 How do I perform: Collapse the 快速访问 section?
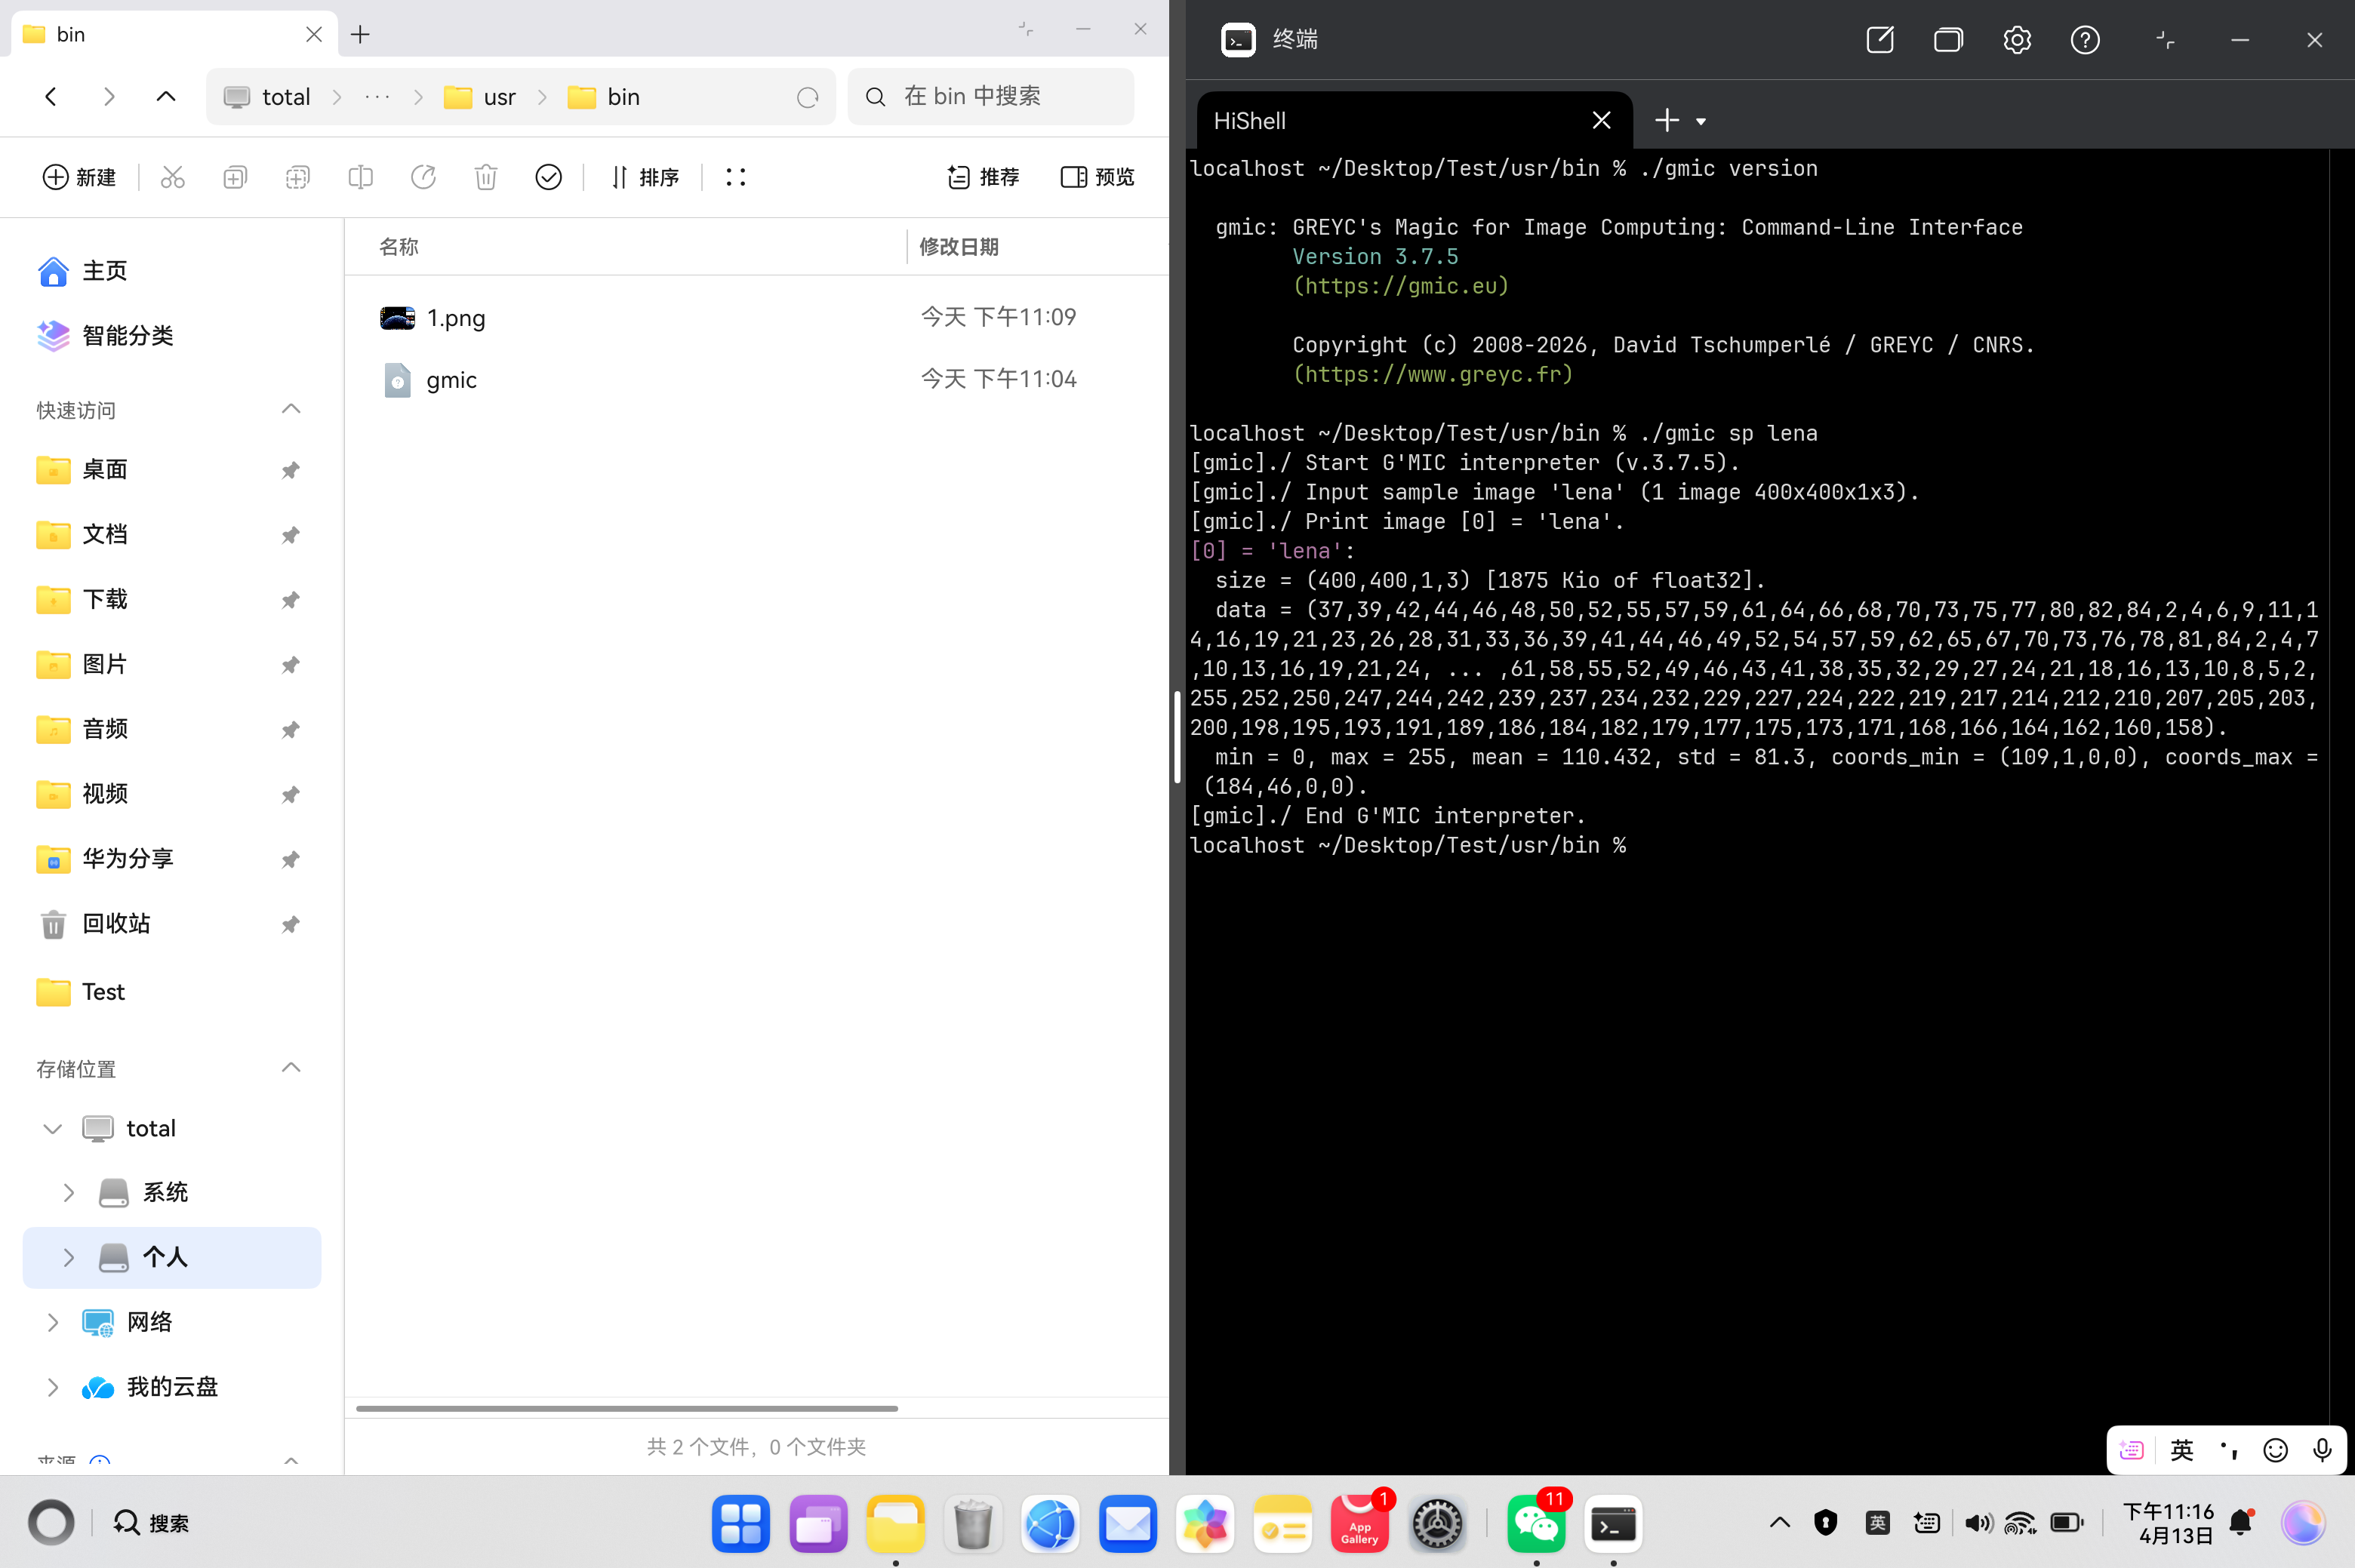[x=291, y=409]
